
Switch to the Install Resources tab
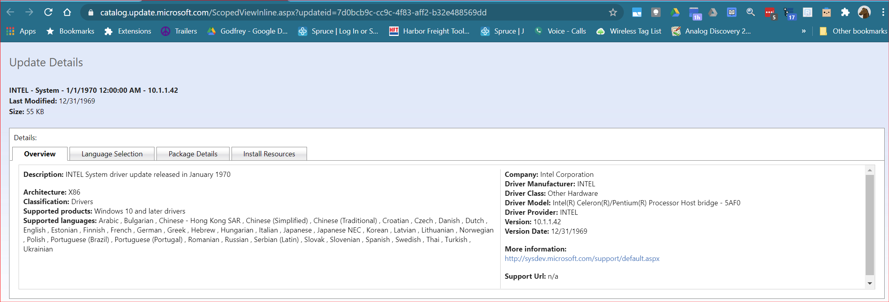(x=269, y=154)
